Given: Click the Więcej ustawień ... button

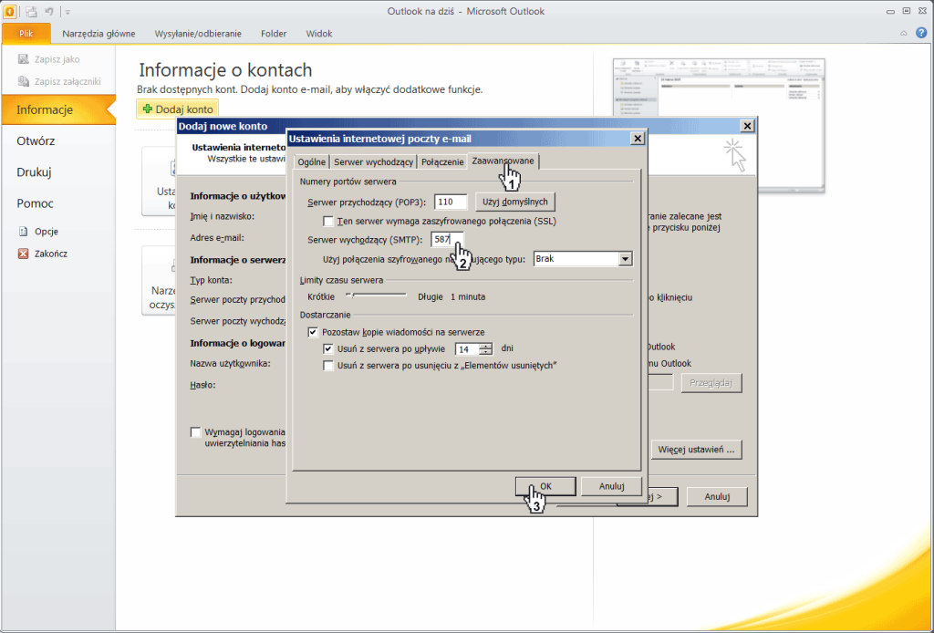Looking at the screenshot, I should [696, 450].
